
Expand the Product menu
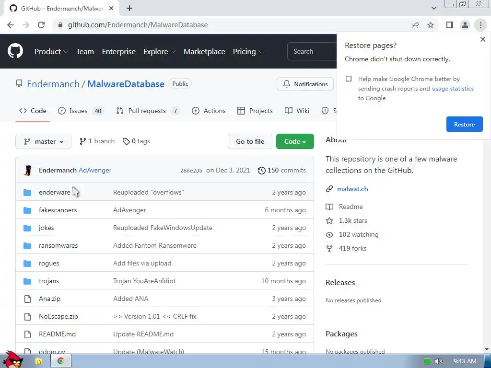tap(51, 52)
